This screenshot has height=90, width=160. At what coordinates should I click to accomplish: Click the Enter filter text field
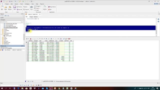pos(11,22)
